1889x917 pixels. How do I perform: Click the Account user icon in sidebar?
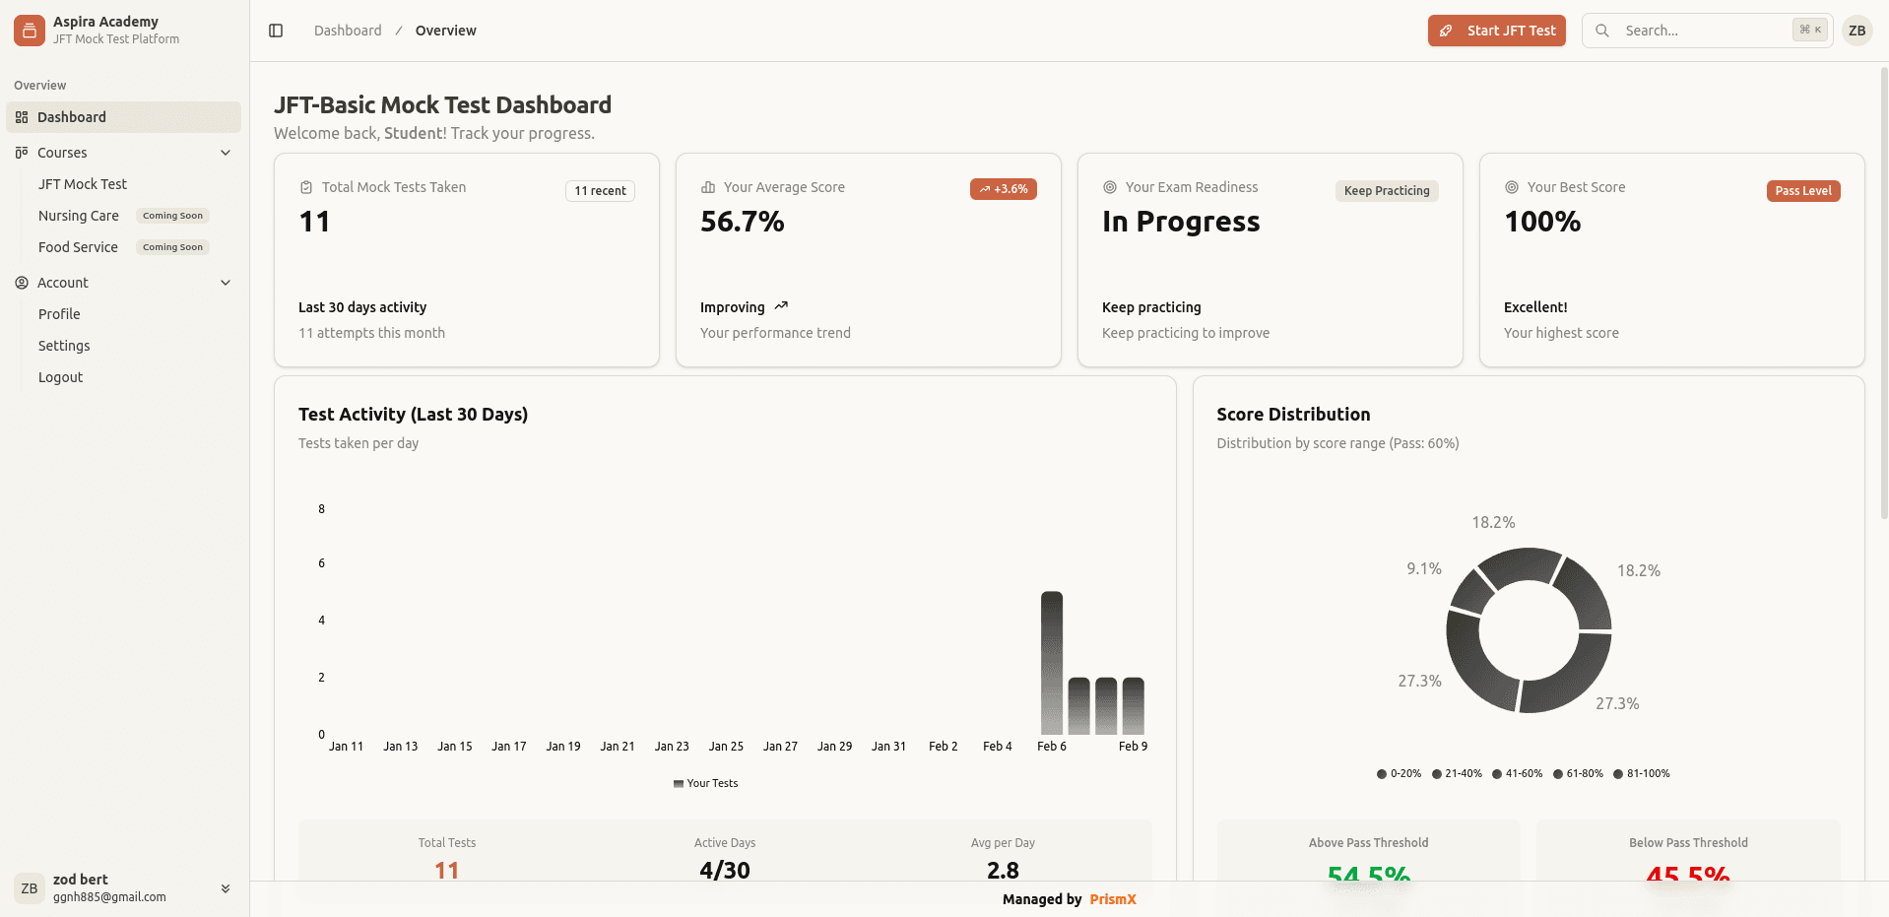point(22,283)
